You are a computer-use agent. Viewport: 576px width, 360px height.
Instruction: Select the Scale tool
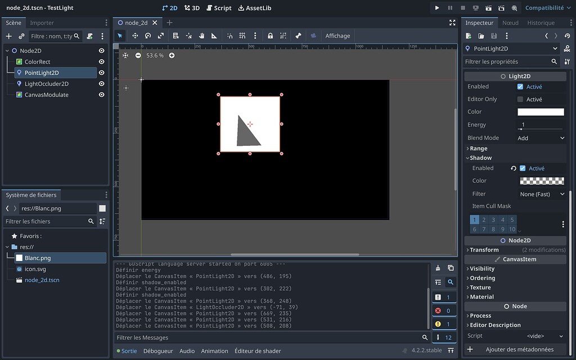(x=161, y=35)
